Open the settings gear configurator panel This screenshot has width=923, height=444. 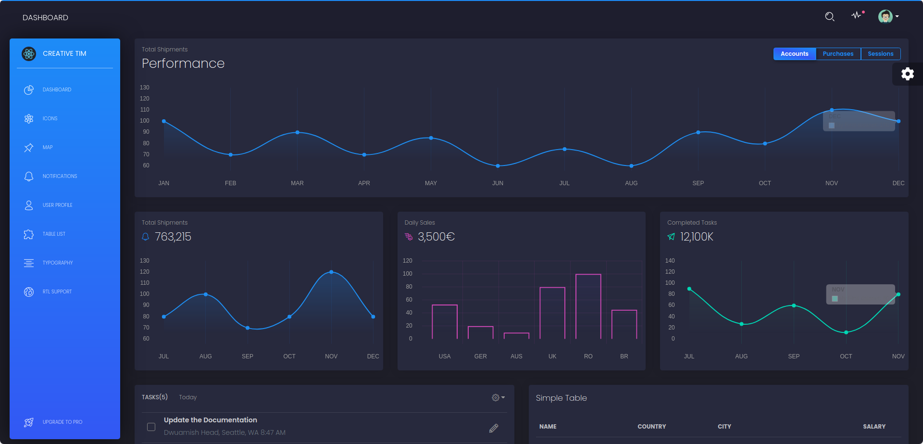908,74
